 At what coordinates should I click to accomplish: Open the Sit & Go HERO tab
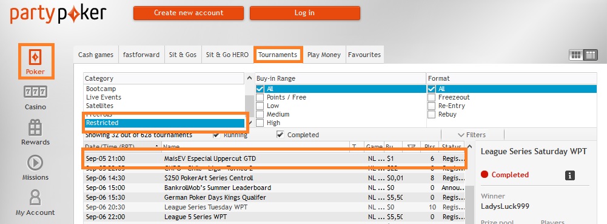tap(227, 55)
